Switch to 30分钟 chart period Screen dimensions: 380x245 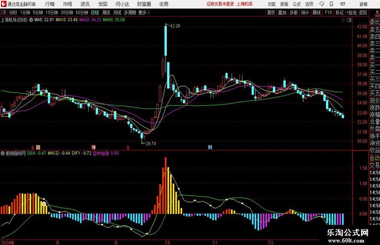[x=67, y=12]
